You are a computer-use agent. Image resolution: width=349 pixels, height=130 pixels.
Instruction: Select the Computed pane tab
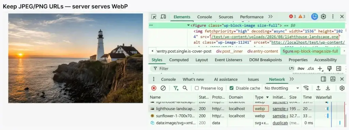(179, 60)
